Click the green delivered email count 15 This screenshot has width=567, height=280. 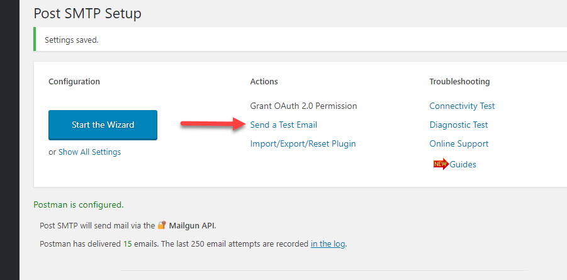pyautogui.click(x=127, y=244)
